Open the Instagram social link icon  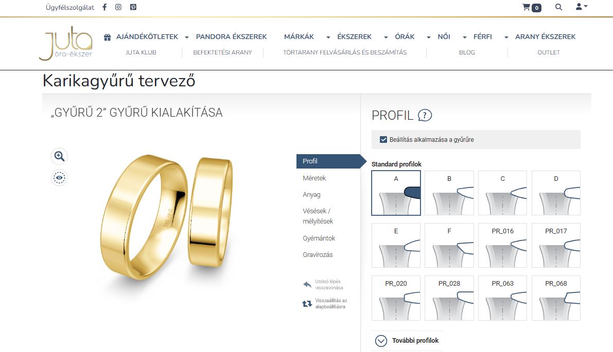point(118,7)
